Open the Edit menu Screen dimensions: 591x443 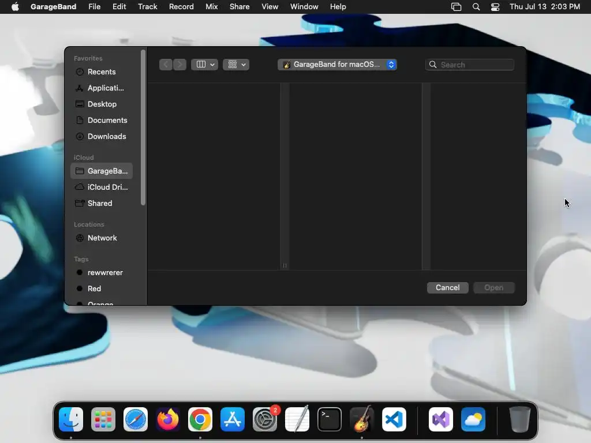click(x=119, y=7)
